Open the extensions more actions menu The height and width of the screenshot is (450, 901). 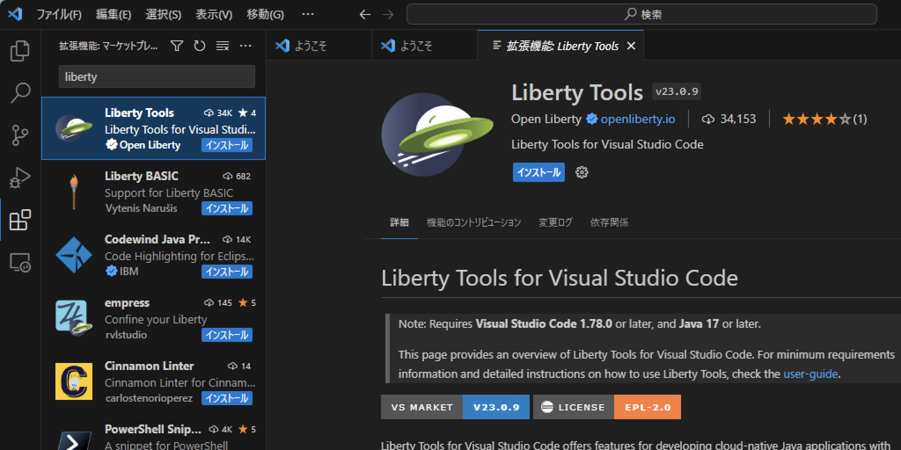245,45
